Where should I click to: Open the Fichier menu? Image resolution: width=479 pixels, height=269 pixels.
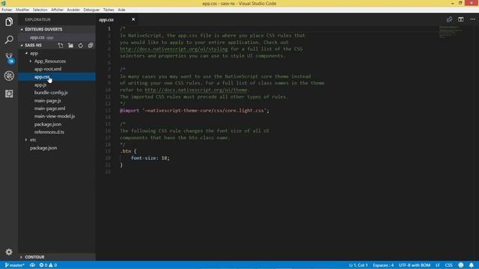pyautogui.click(x=7, y=10)
